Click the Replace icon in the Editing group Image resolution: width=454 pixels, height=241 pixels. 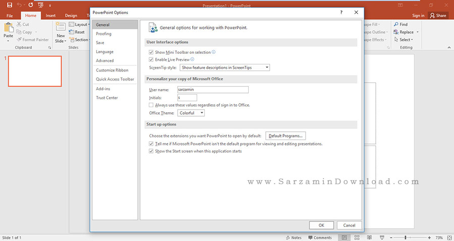click(x=396, y=32)
